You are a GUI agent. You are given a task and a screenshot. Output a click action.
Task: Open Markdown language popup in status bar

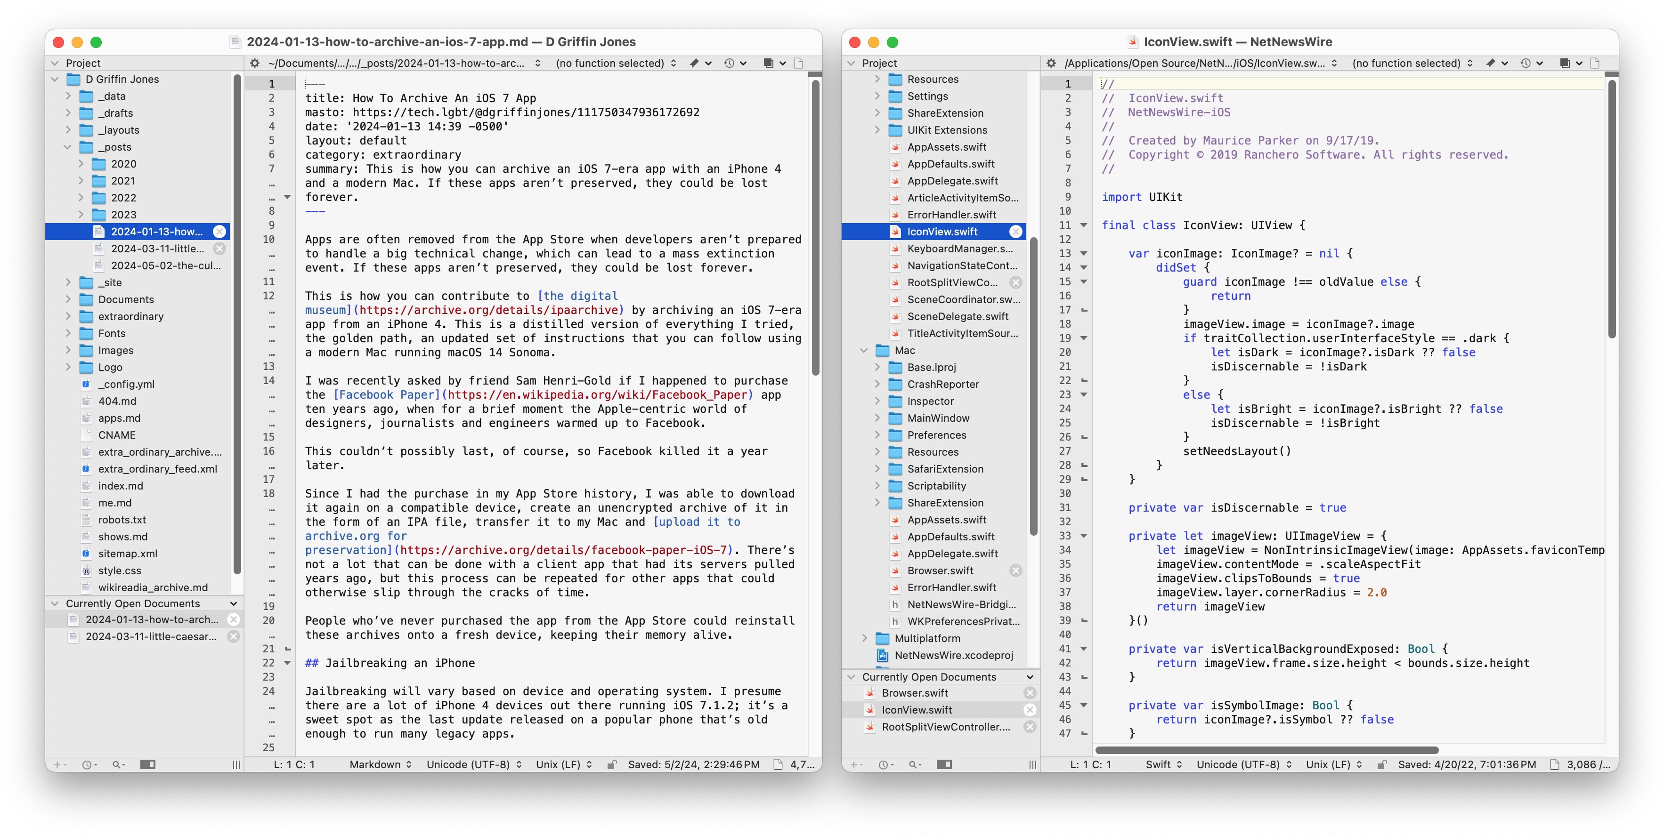point(380,764)
